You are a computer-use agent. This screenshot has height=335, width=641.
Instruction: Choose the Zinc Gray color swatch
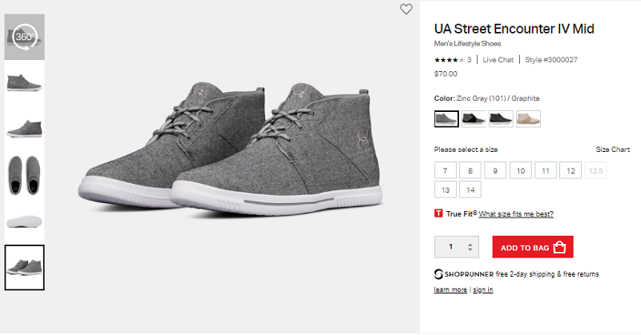pyautogui.click(x=446, y=119)
